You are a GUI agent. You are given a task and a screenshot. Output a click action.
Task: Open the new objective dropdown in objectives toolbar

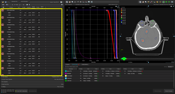tap(3, 5)
